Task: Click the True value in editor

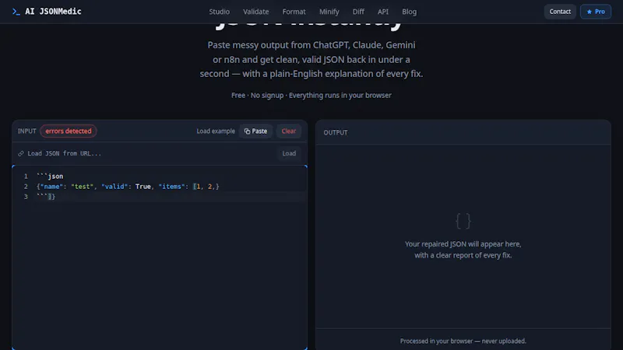Action: (143, 187)
